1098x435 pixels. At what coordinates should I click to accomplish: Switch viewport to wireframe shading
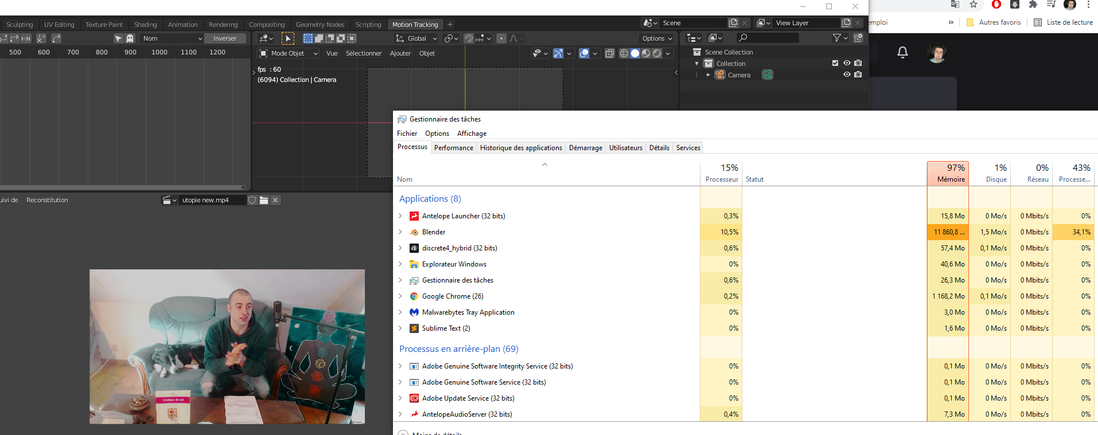click(x=624, y=53)
